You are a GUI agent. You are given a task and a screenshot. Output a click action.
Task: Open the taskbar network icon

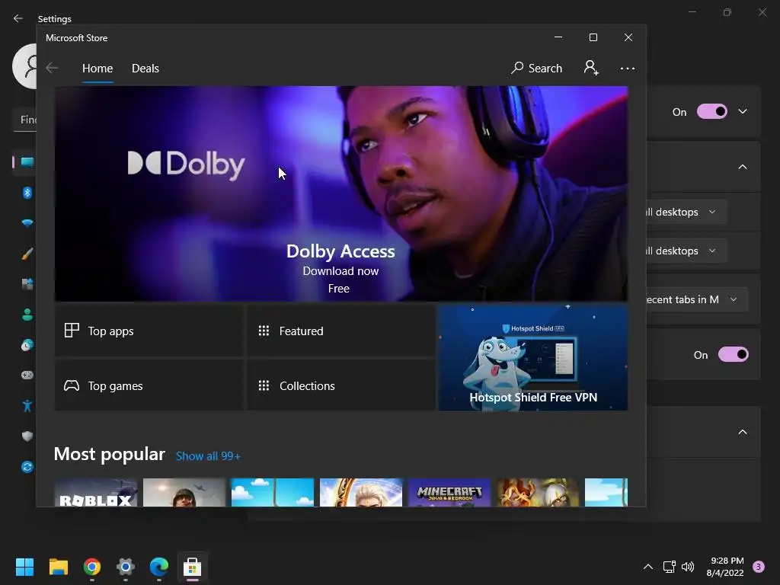pyautogui.click(x=669, y=567)
